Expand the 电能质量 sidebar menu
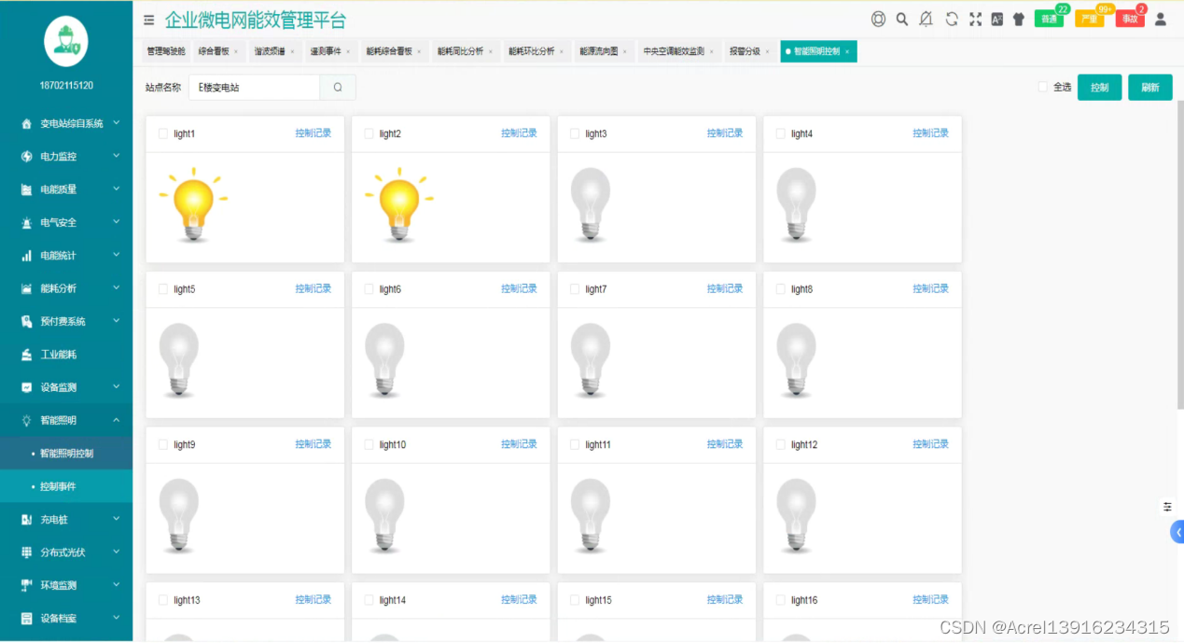Viewport: 1184px width, 643px height. [66, 189]
